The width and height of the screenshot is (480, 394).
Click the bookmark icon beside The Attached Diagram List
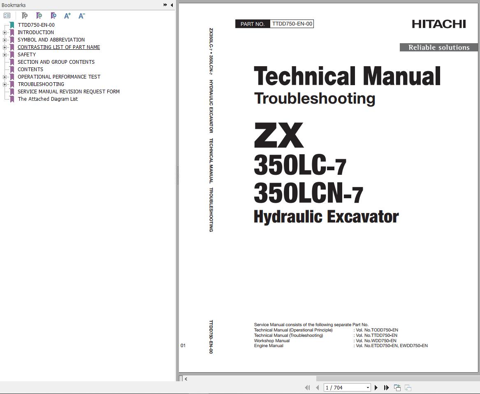coord(12,99)
